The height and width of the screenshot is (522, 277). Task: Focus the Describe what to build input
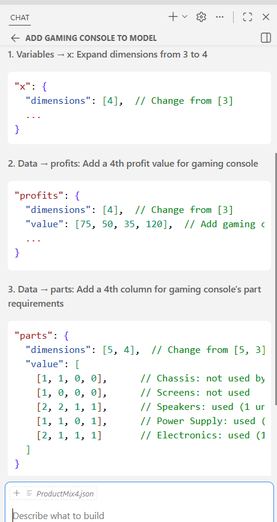click(x=139, y=515)
